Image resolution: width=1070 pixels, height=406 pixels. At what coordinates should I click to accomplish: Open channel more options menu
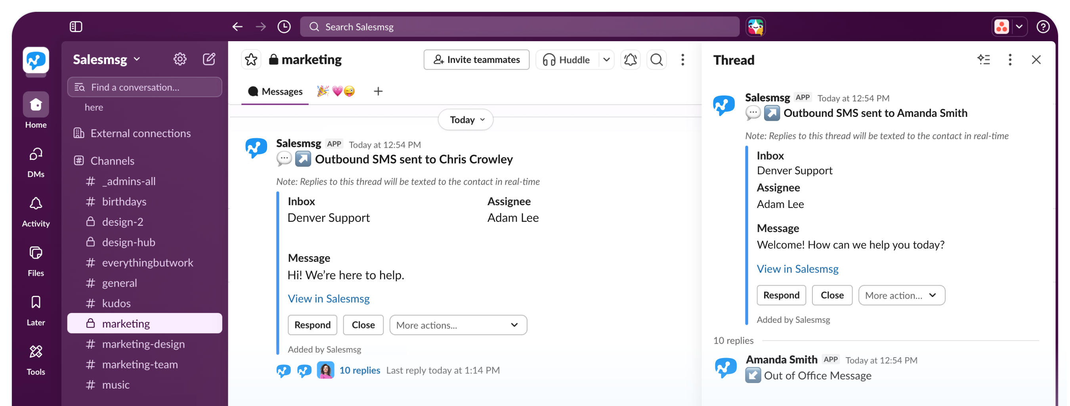tap(683, 60)
